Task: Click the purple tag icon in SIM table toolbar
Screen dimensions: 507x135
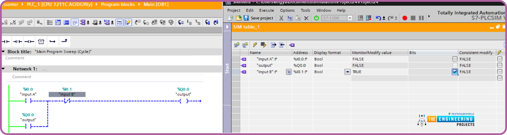Action: [292, 45]
